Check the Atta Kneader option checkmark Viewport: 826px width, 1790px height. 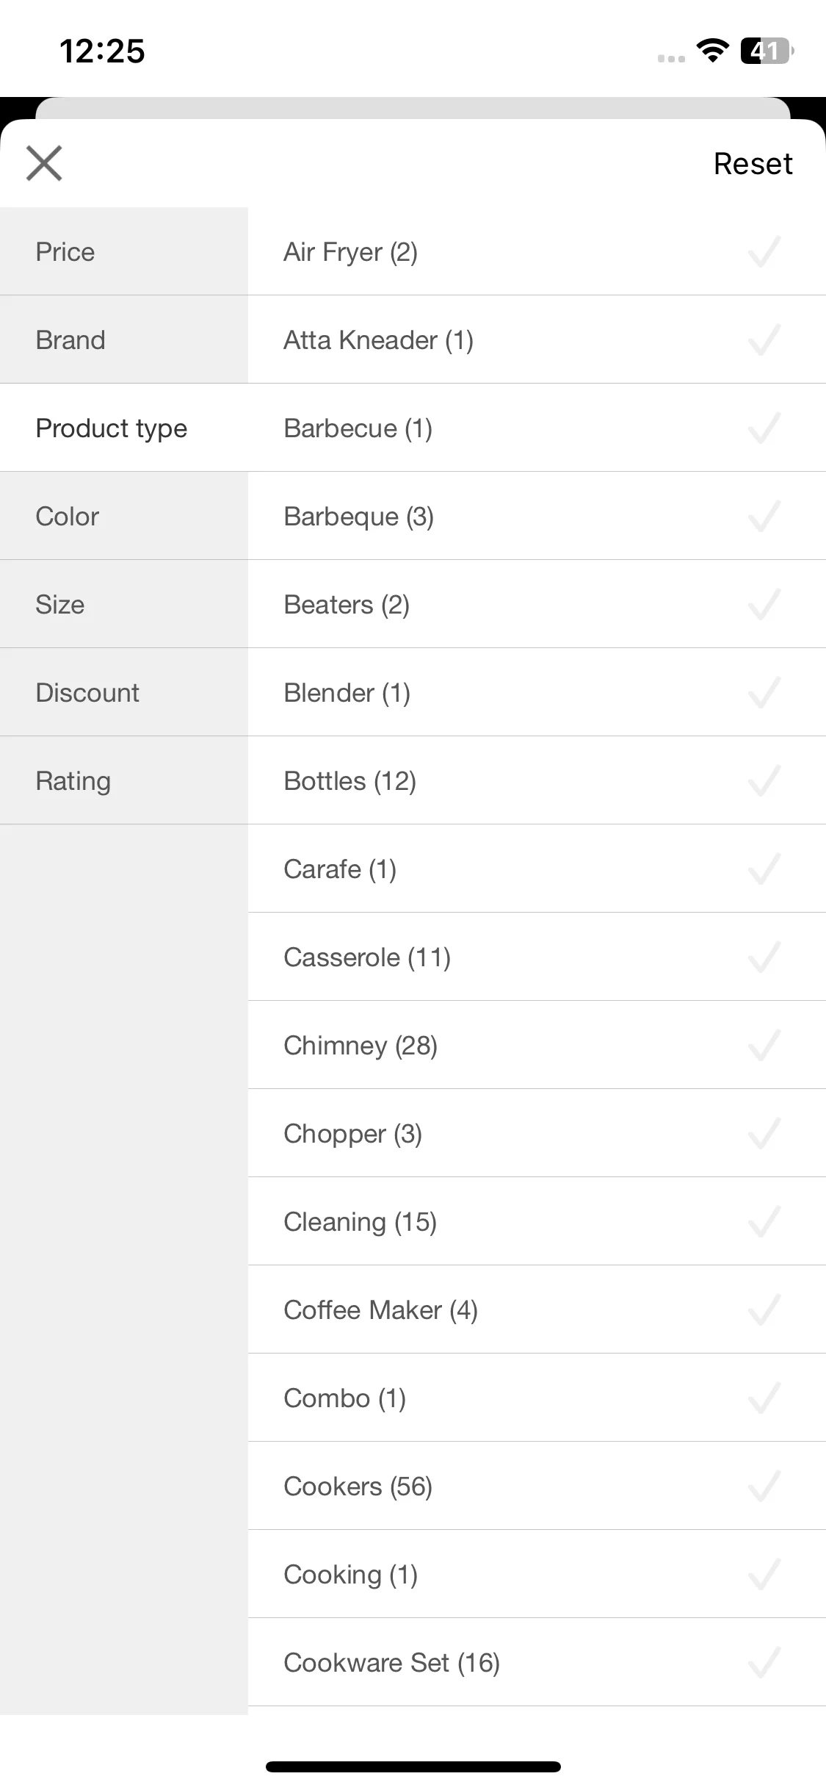(764, 339)
